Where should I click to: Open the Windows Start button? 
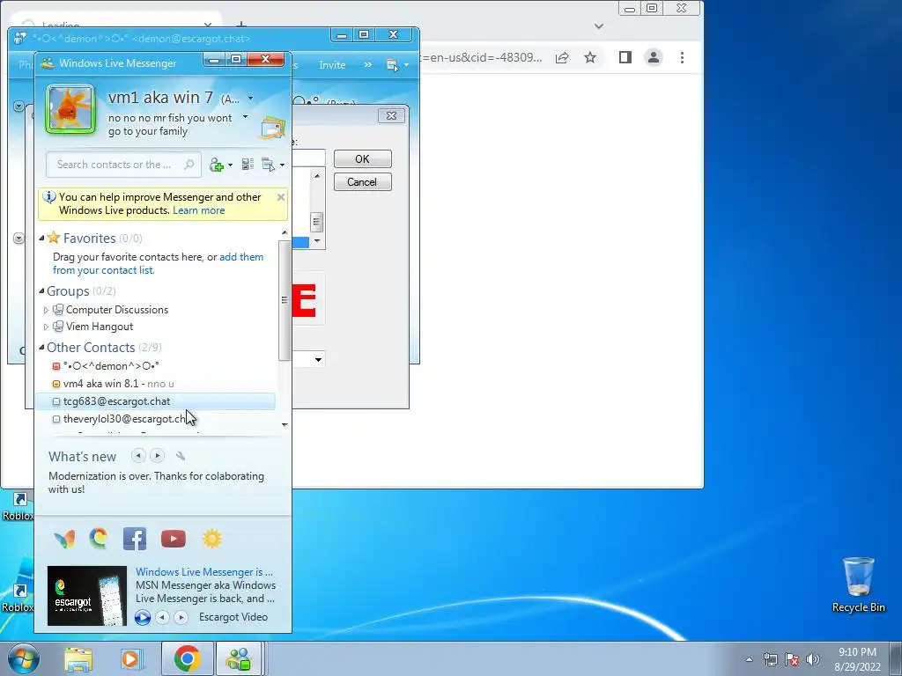click(24, 658)
